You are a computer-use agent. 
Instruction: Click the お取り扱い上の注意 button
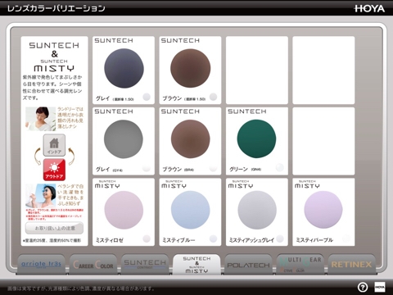[x=54, y=228]
